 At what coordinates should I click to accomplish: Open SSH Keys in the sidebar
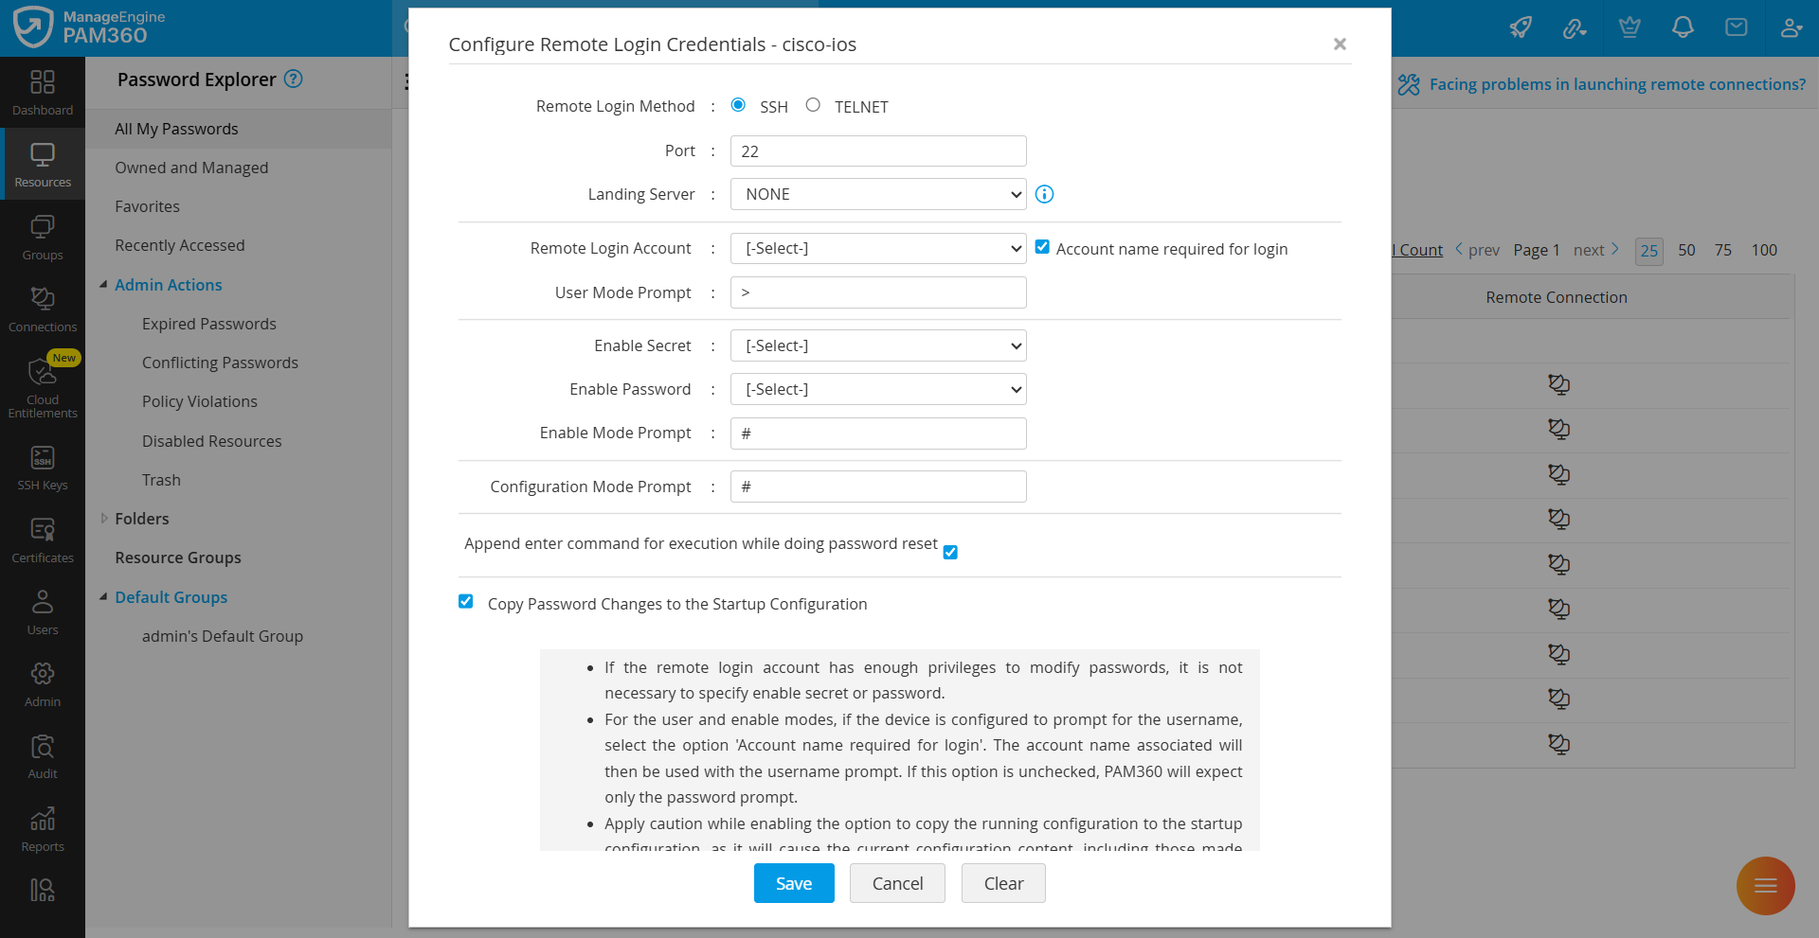[43, 468]
